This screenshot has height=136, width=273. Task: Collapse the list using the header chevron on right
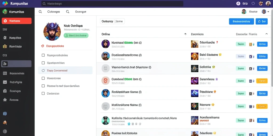pos(267,34)
